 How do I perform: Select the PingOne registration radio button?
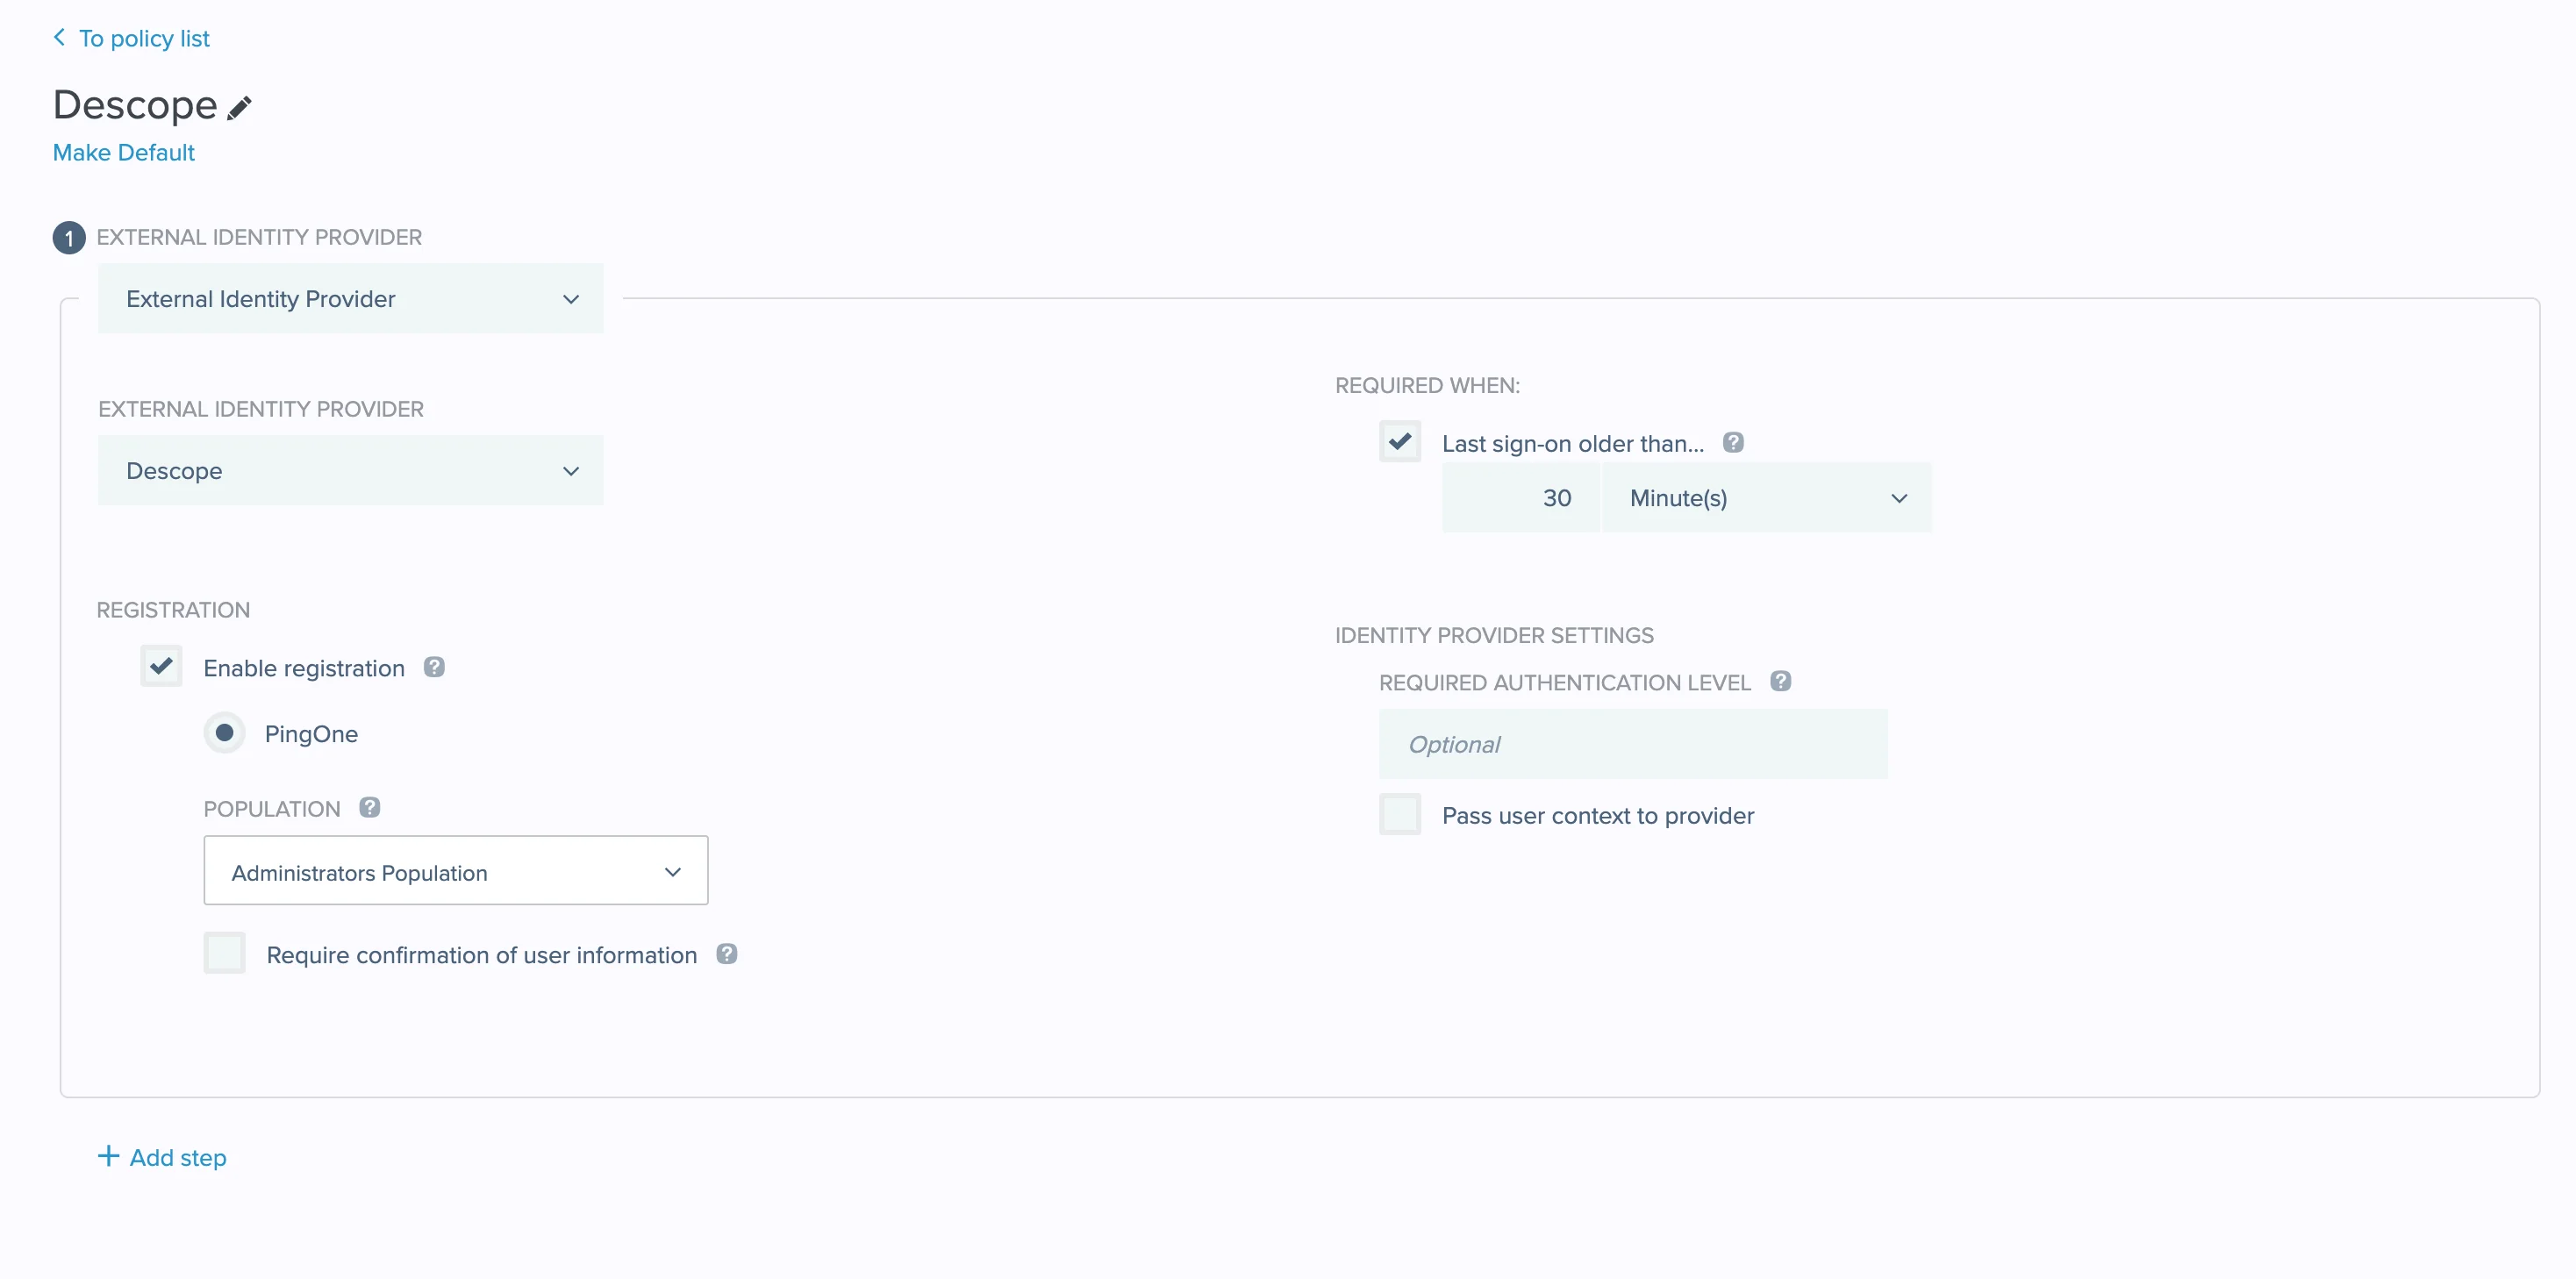click(225, 732)
